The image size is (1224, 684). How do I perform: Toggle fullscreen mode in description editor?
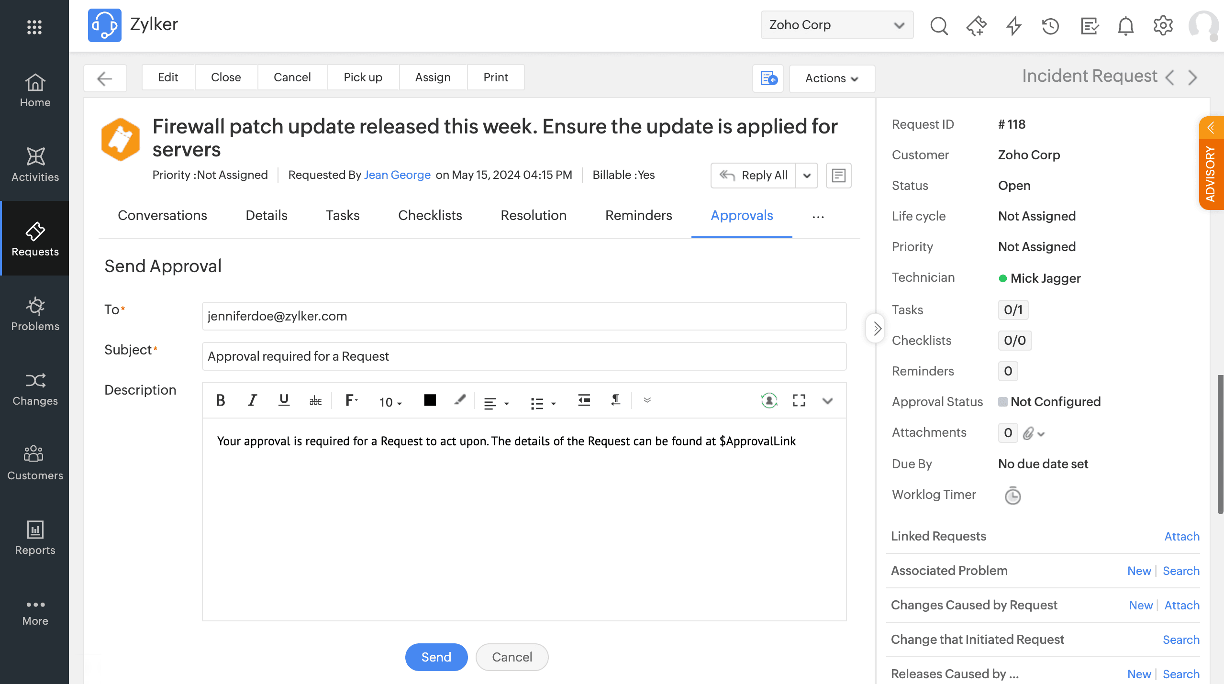click(x=799, y=400)
